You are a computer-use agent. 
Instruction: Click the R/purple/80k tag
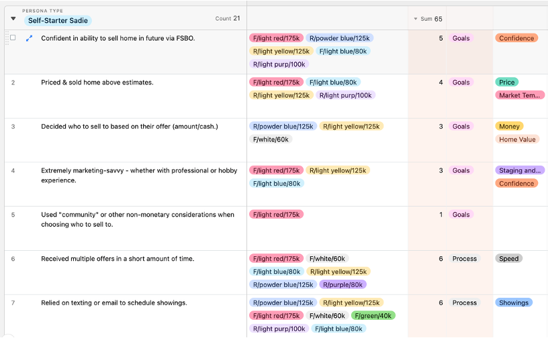(342, 284)
